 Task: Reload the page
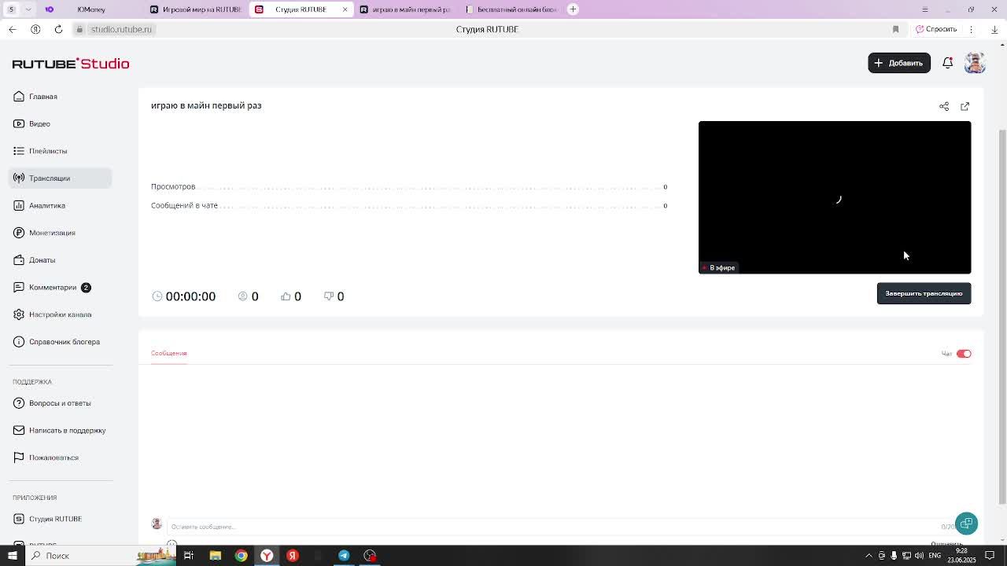click(x=58, y=29)
